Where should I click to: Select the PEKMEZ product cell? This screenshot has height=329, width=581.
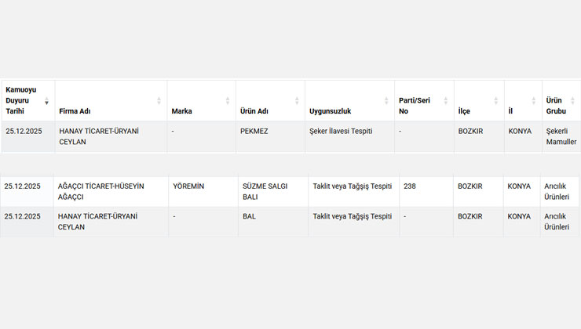point(254,131)
